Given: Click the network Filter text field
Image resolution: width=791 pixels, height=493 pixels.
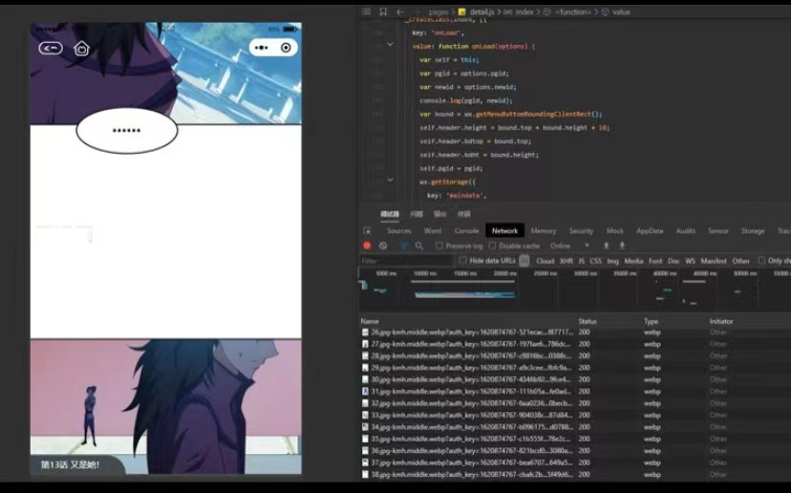Looking at the screenshot, I should pos(406,261).
